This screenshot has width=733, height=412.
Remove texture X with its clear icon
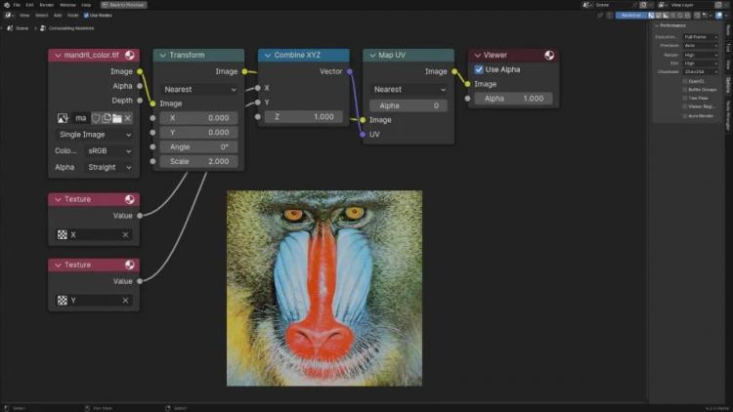(125, 234)
